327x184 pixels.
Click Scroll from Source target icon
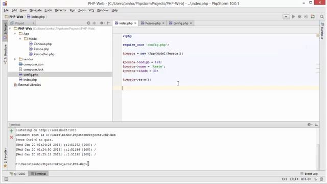click(x=88, y=23)
